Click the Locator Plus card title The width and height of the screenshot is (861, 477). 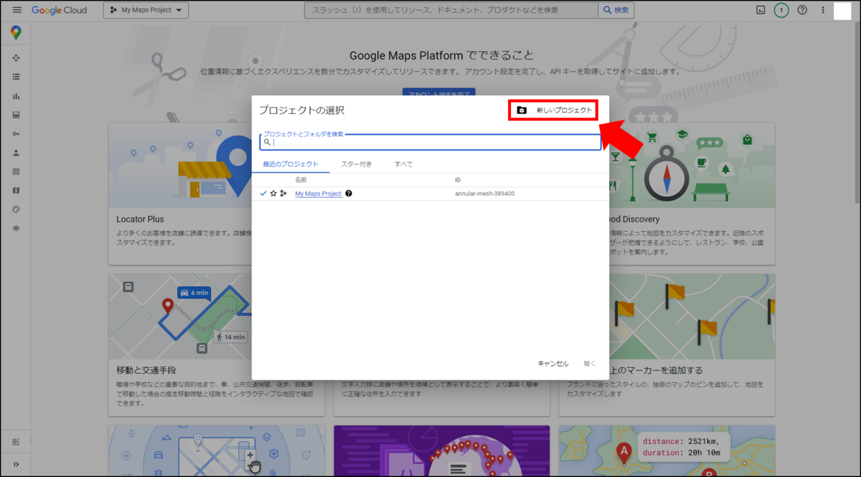click(139, 219)
